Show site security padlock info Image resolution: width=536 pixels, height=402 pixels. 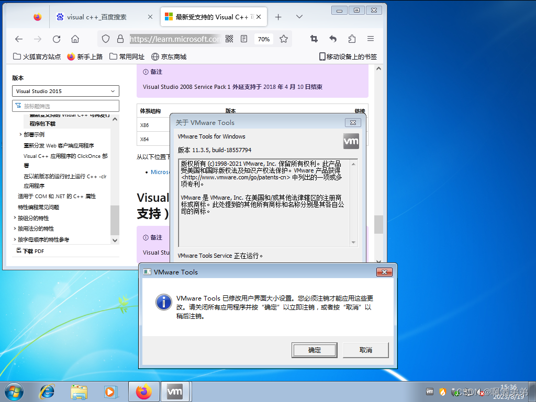pyautogui.click(x=120, y=39)
